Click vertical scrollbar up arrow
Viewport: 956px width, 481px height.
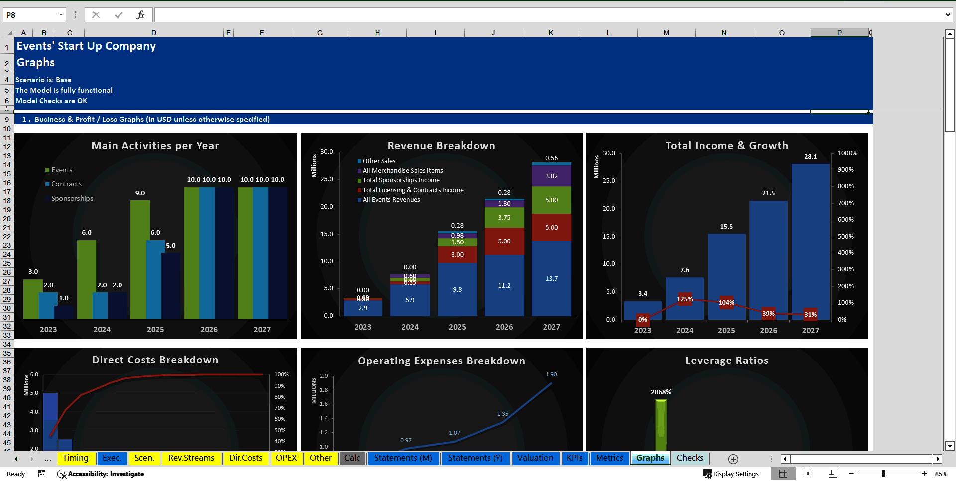click(950, 34)
